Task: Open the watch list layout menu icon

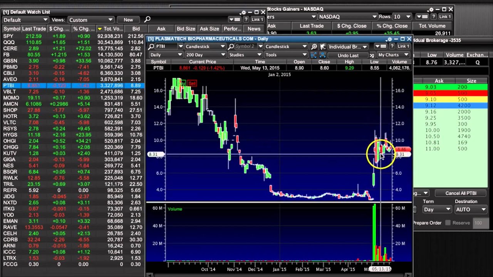Action: [235, 20]
